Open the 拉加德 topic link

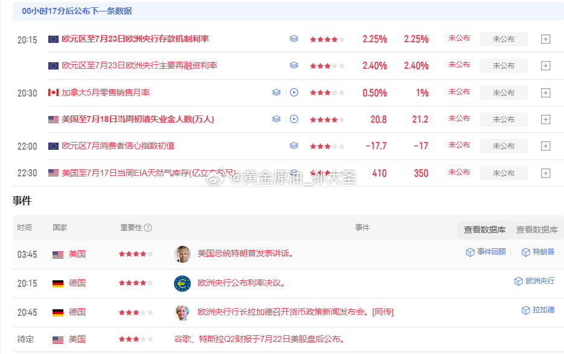[x=538, y=310]
